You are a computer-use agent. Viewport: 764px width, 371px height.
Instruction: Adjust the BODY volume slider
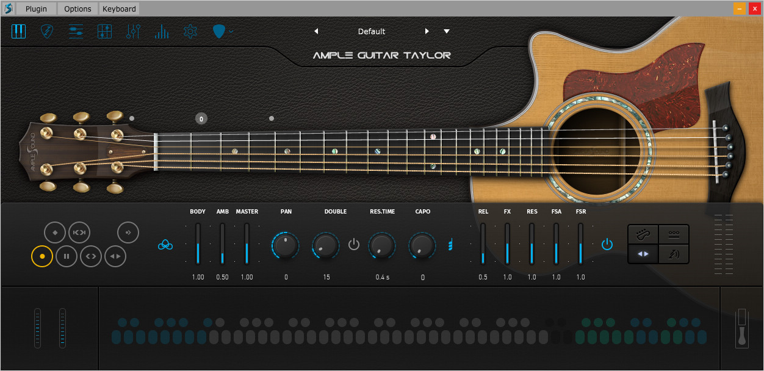click(x=198, y=243)
